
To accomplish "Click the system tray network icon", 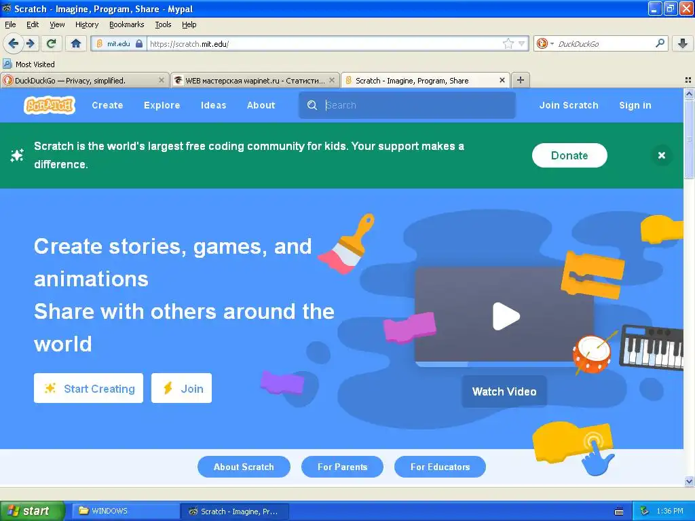I will pos(645,512).
